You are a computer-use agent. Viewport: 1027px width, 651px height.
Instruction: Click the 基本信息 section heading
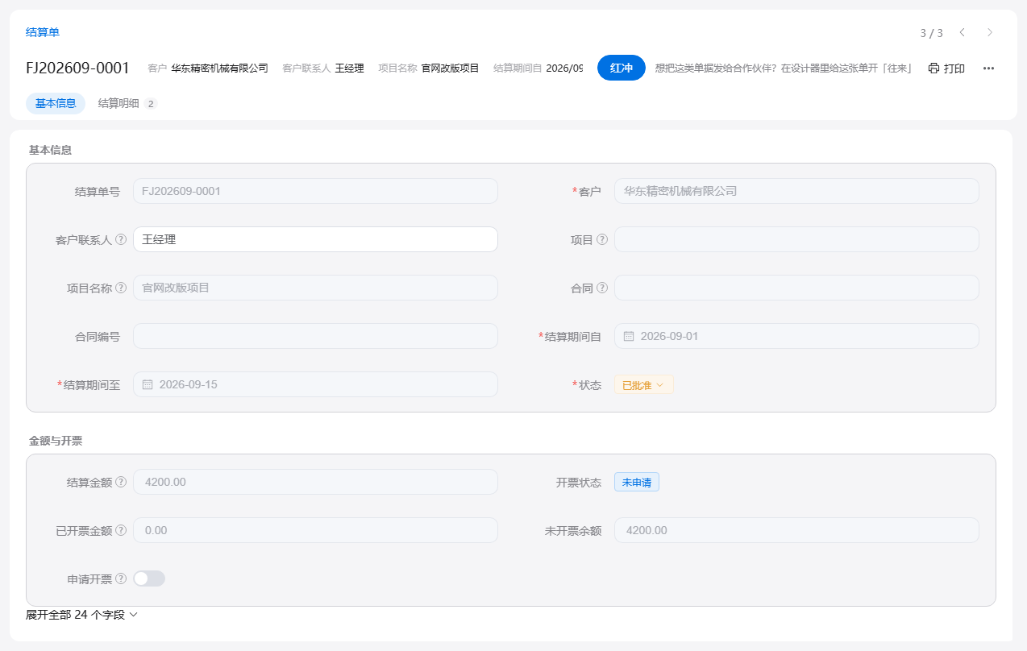[50, 150]
